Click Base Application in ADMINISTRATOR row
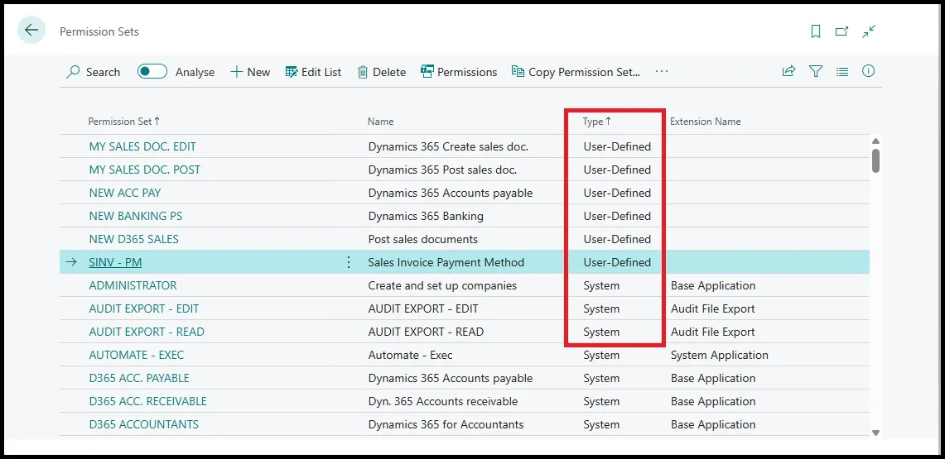This screenshot has width=945, height=459. 713,286
